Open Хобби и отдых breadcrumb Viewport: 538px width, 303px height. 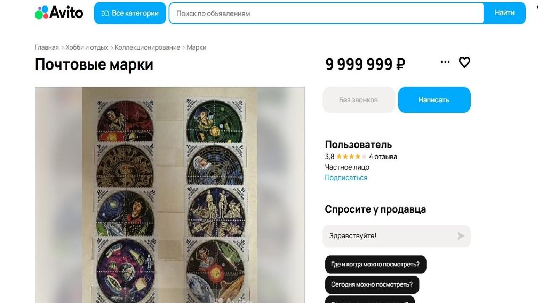pyautogui.click(x=87, y=48)
